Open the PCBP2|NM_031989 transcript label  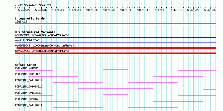pyautogui.click(x=27, y=68)
